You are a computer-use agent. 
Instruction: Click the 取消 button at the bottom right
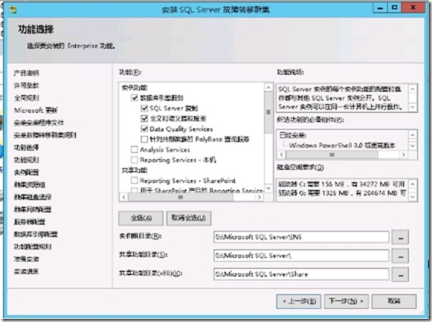click(x=394, y=301)
